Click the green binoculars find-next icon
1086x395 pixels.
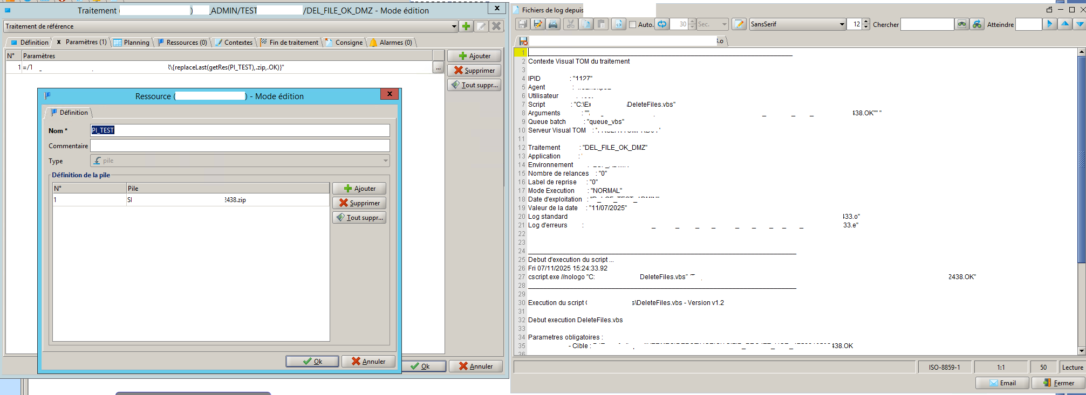coord(977,24)
